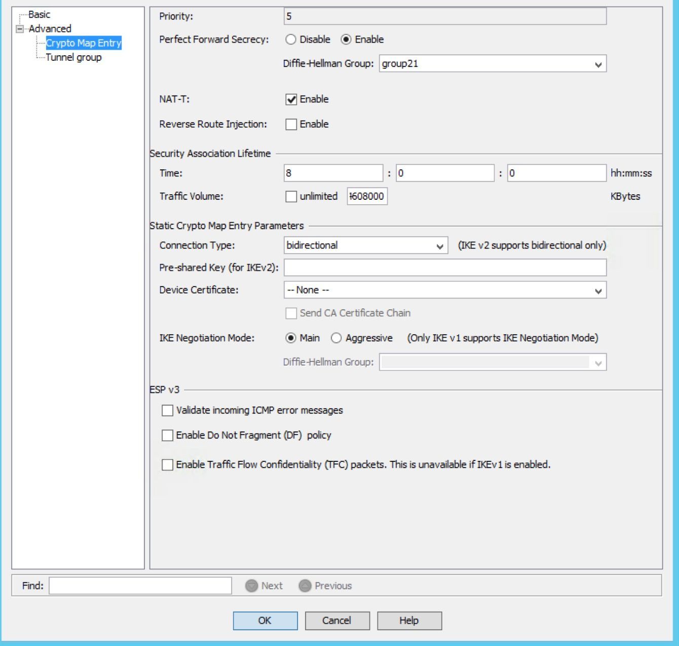This screenshot has width=679, height=646.
Task: Select Basic in the sidebar tree
Action: click(39, 14)
